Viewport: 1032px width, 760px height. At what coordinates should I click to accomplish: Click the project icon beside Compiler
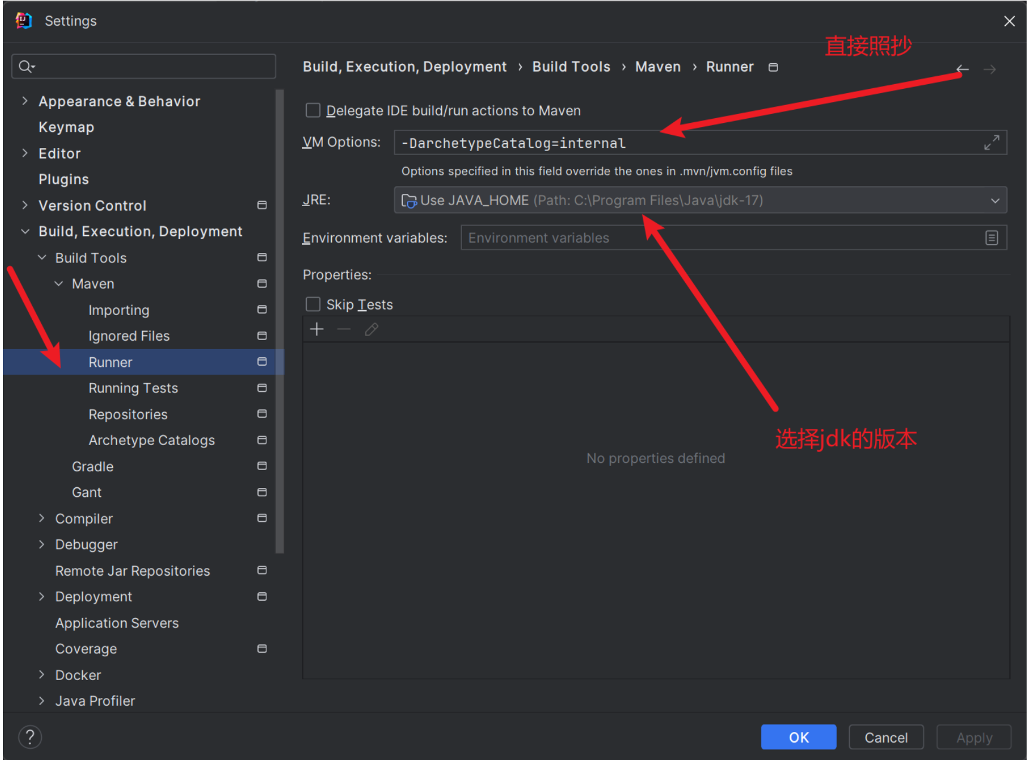(262, 518)
